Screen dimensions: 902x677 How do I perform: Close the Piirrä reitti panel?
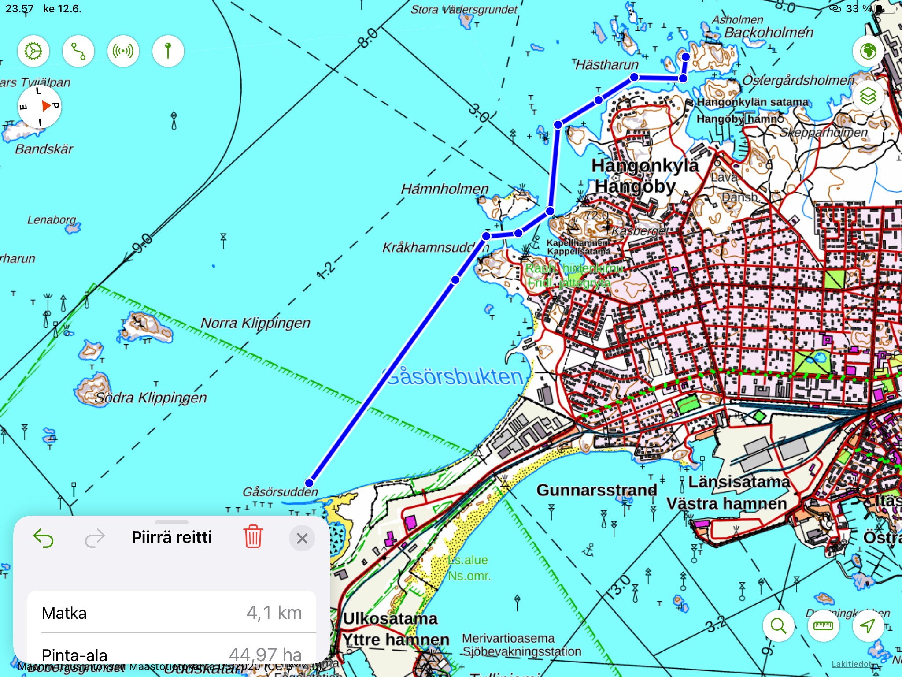click(302, 538)
